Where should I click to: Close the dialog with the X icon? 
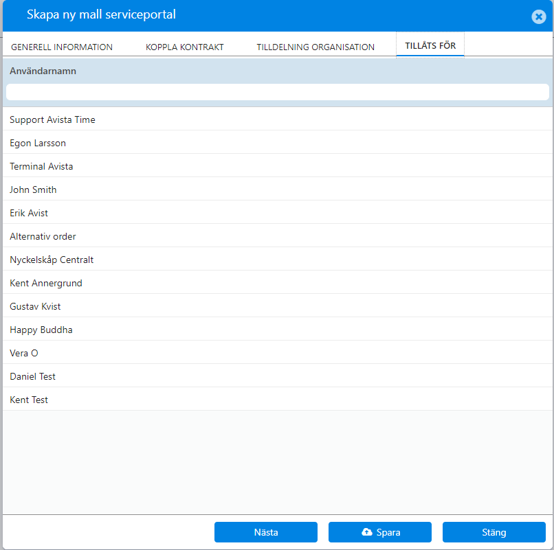pyautogui.click(x=538, y=16)
